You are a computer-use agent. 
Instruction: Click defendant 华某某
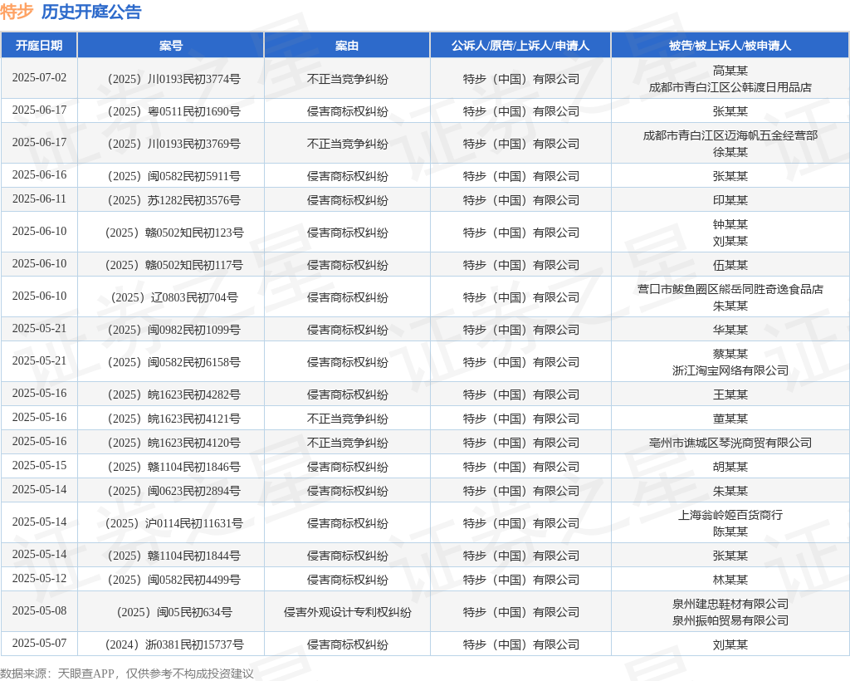tap(730, 330)
